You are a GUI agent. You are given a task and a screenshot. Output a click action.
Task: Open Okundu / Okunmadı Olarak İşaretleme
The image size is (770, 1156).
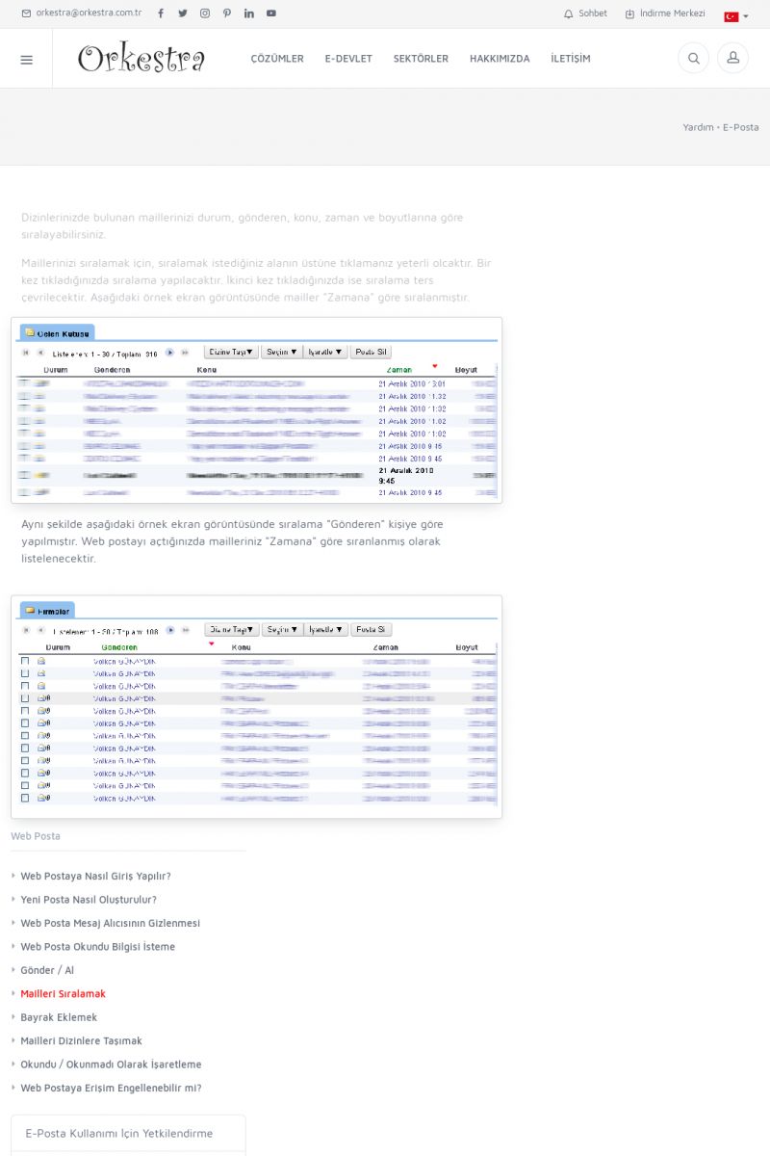click(x=111, y=1064)
